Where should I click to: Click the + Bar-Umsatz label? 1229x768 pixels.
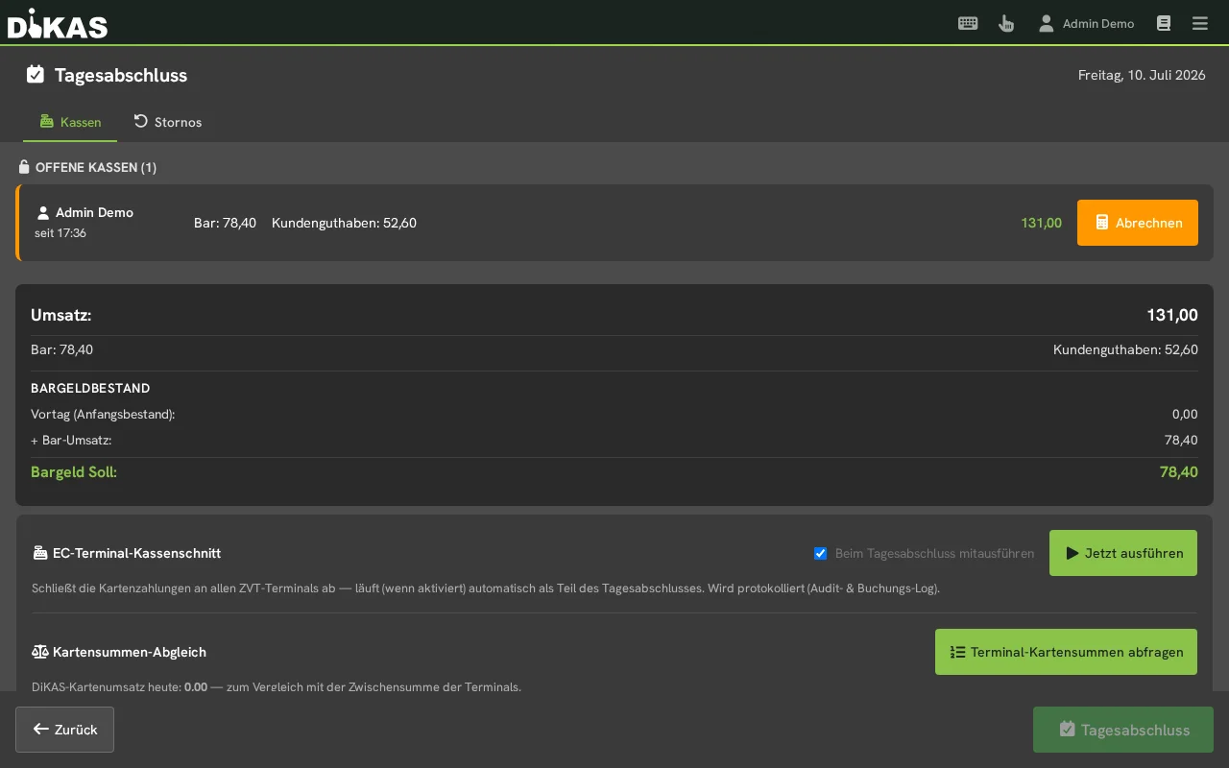71,441
